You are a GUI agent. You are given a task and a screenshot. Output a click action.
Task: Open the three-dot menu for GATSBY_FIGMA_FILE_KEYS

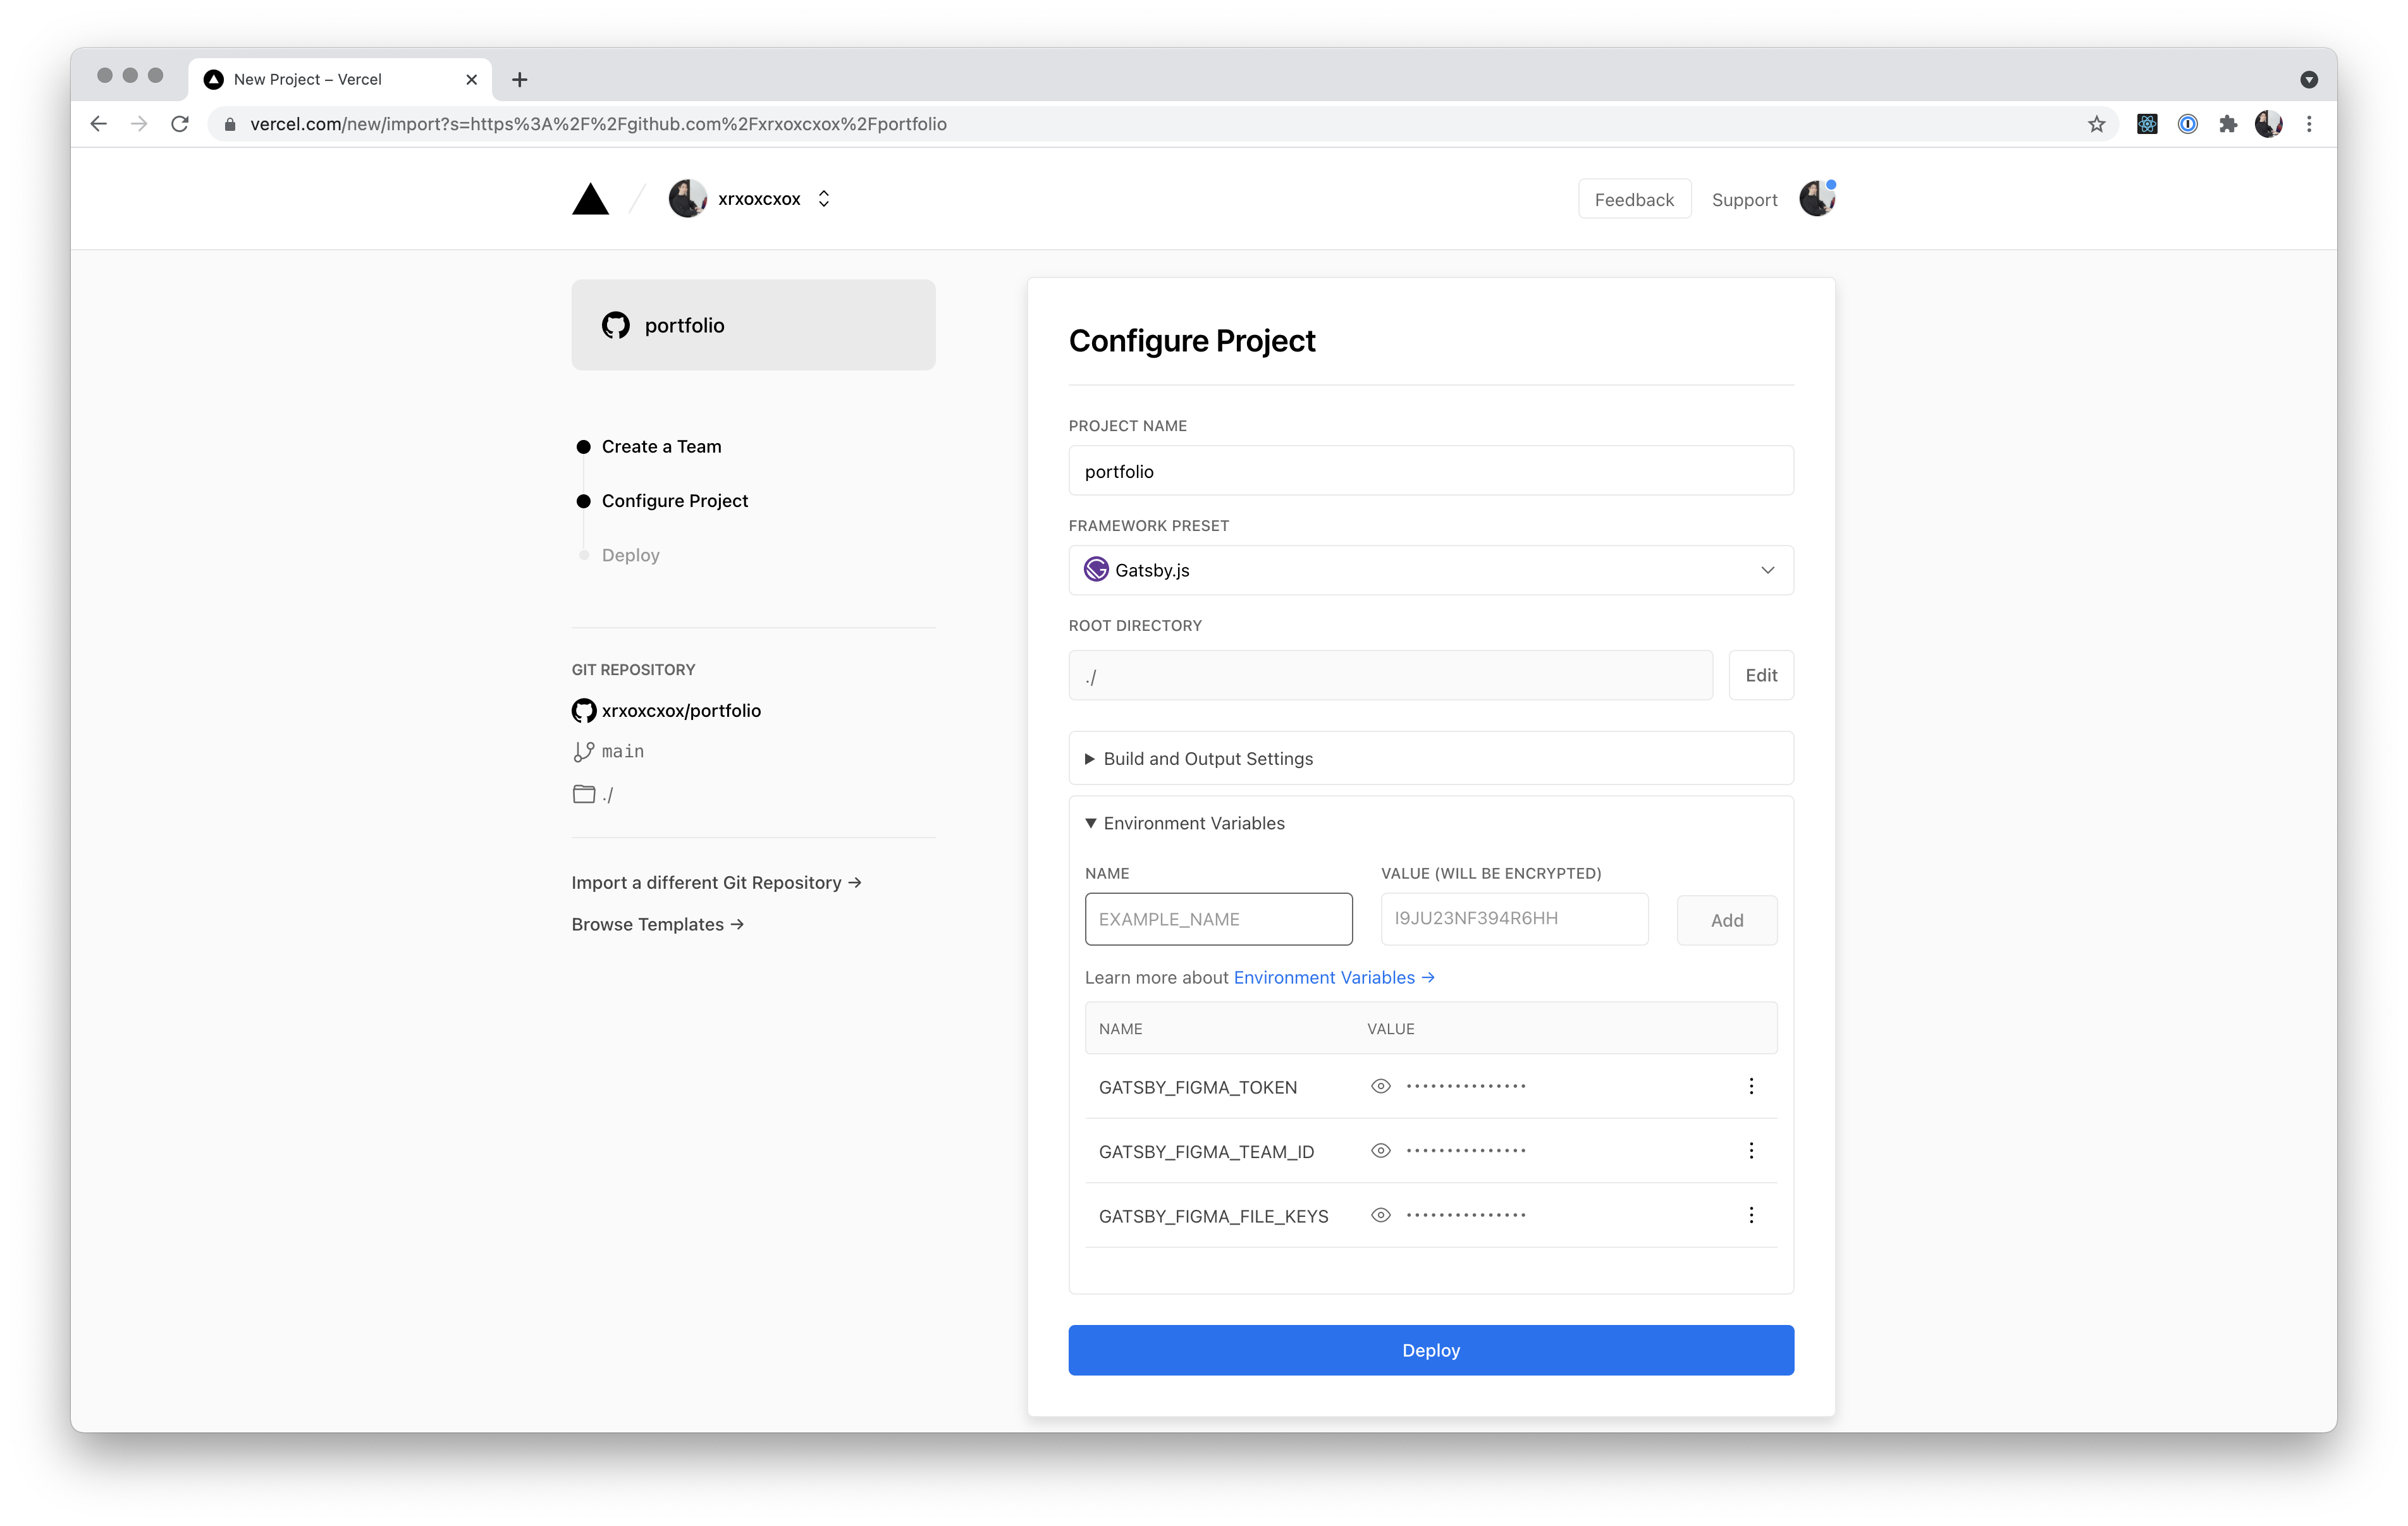coord(1750,1215)
